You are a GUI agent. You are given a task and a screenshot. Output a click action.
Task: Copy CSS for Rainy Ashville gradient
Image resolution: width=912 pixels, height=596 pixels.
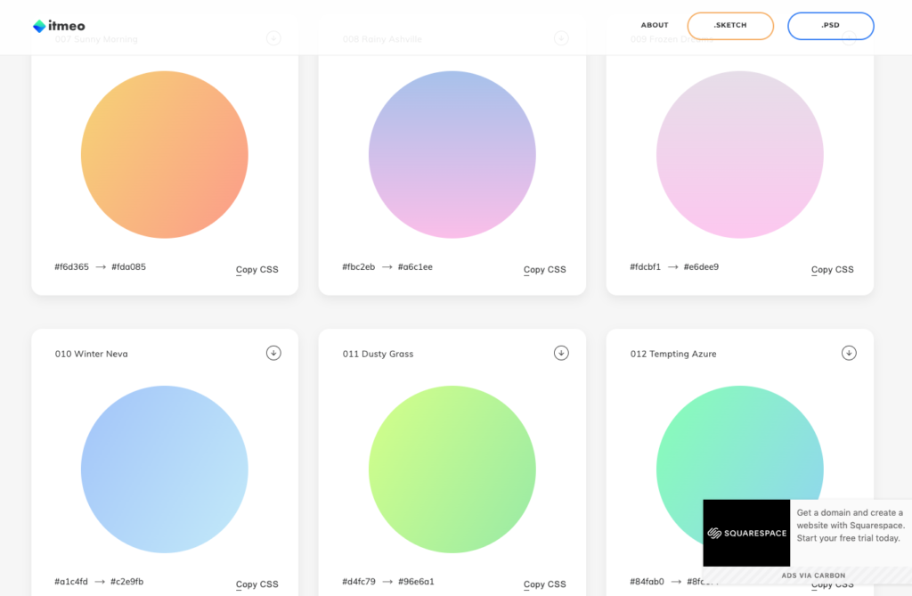pos(544,269)
